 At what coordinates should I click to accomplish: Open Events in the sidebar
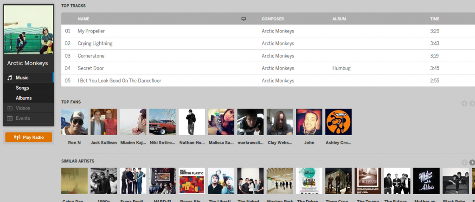28,118
